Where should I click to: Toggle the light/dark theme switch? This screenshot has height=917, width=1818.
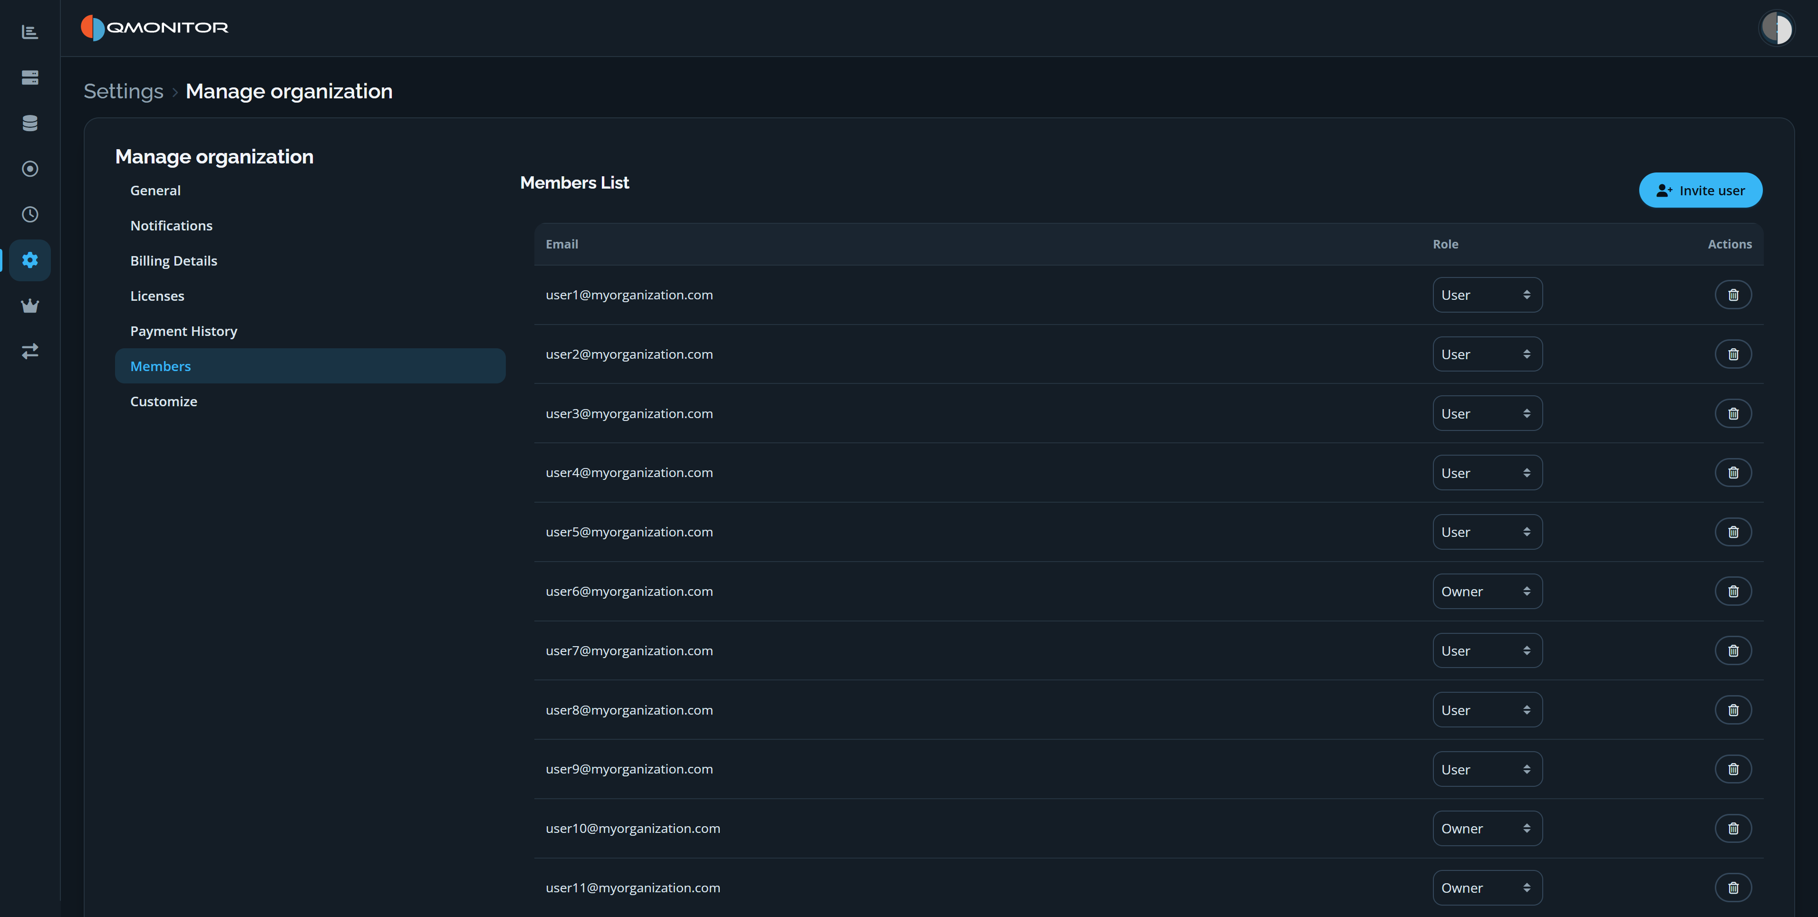(x=1776, y=28)
